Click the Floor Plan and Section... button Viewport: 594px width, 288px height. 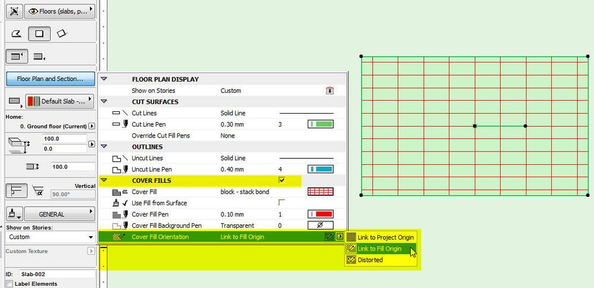pos(51,79)
